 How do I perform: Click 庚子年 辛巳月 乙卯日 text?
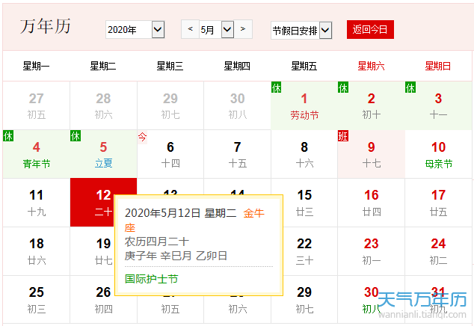pos(176,256)
